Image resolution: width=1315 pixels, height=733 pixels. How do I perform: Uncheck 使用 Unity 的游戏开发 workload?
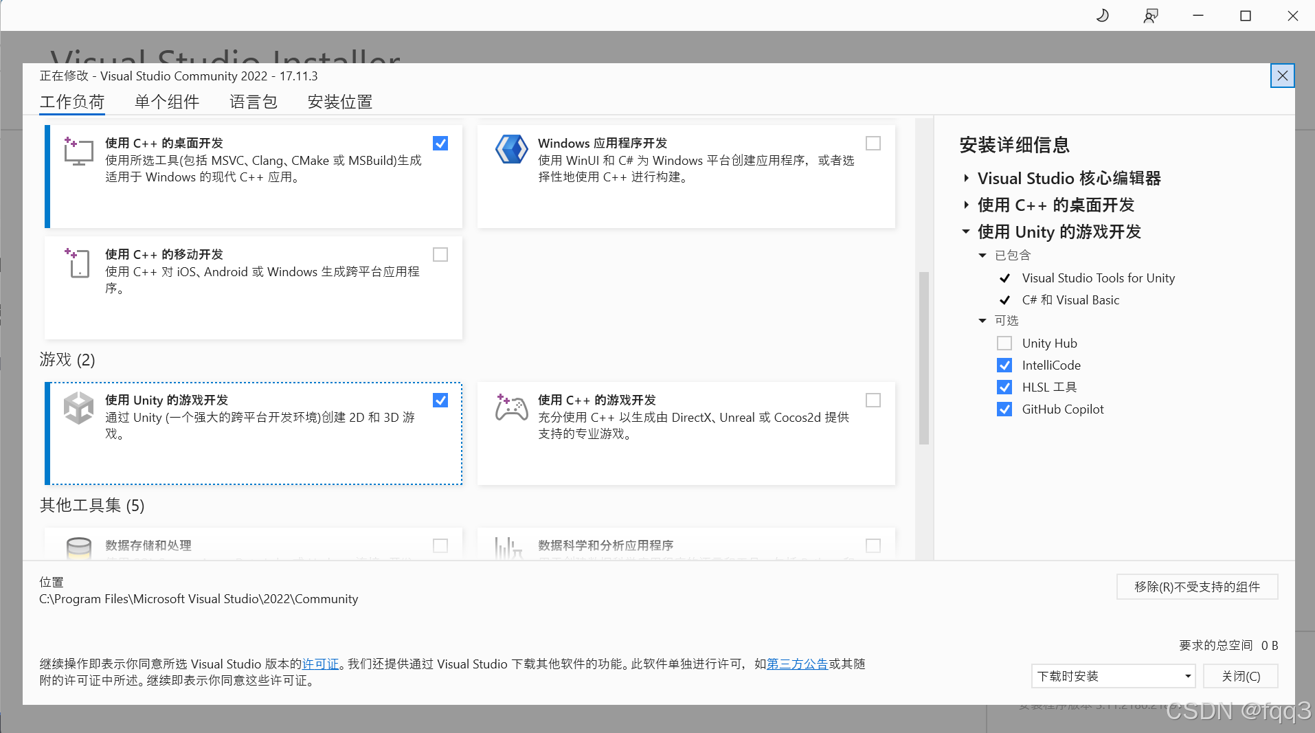(x=440, y=400)
